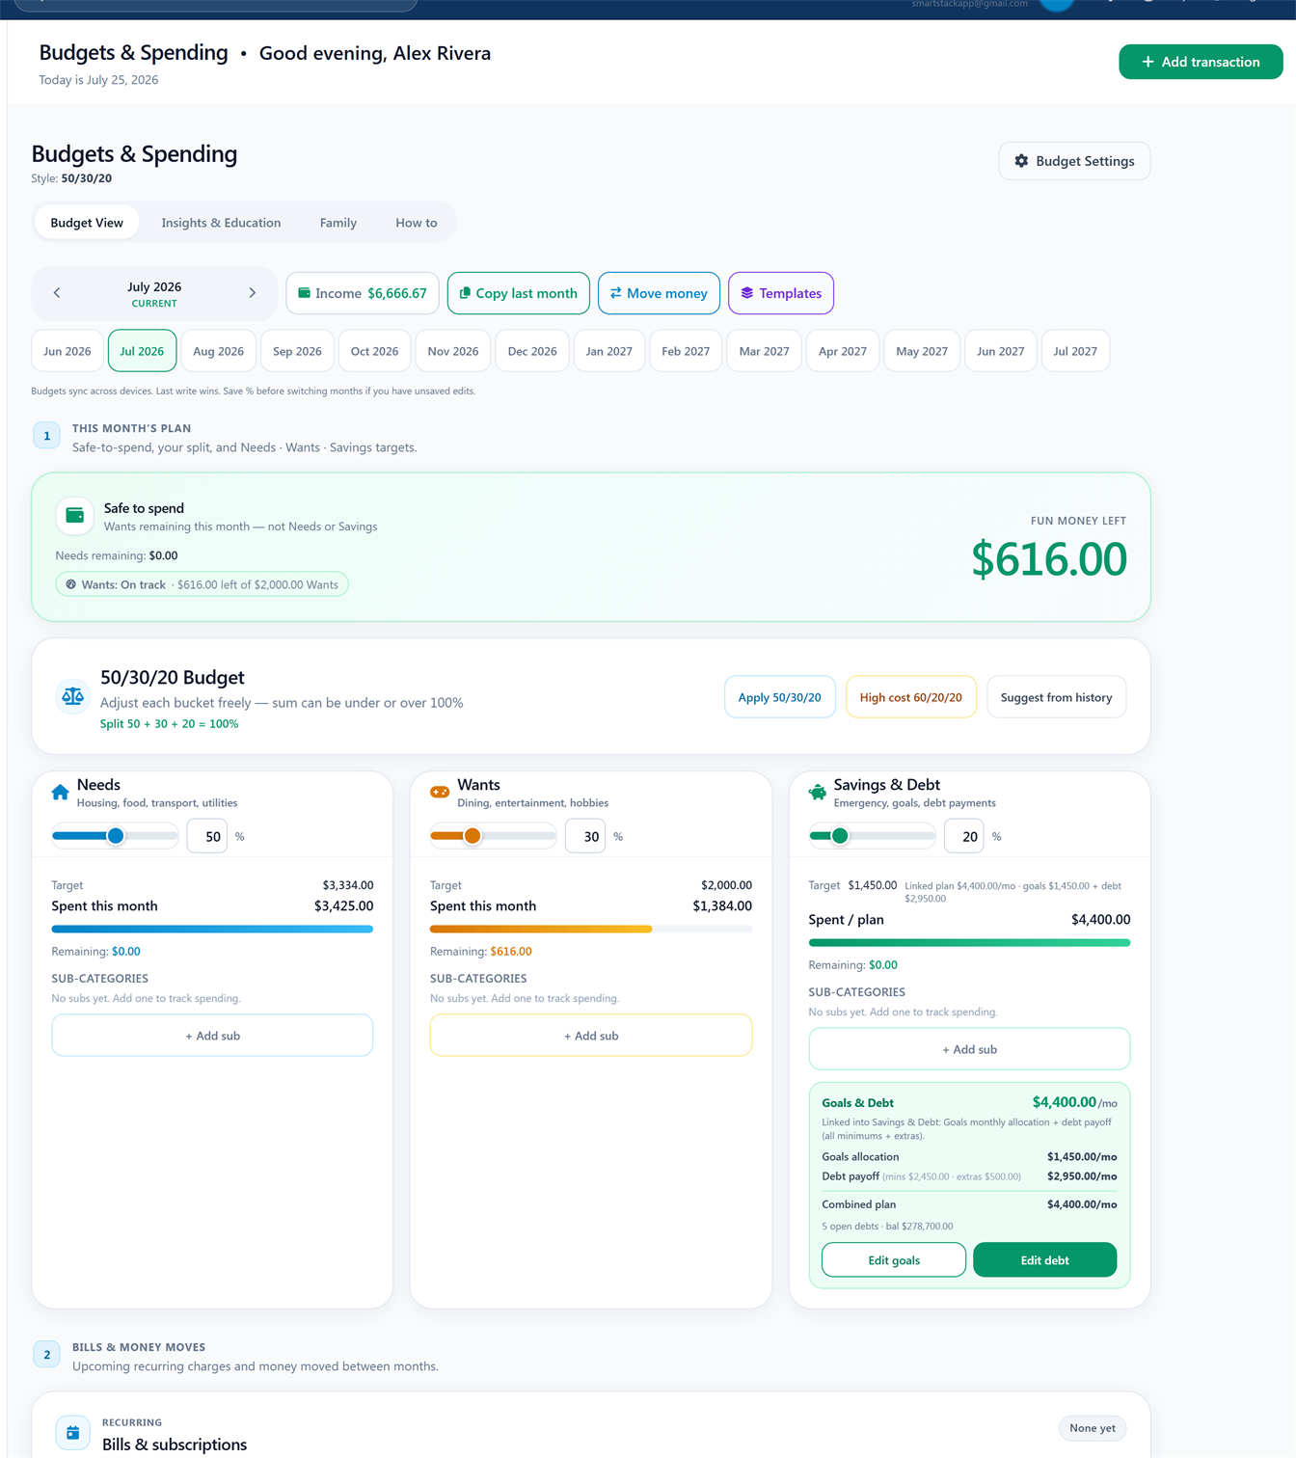The image size is (1296, 1458).
Task: Click Edit goals
Action: 894,1260
